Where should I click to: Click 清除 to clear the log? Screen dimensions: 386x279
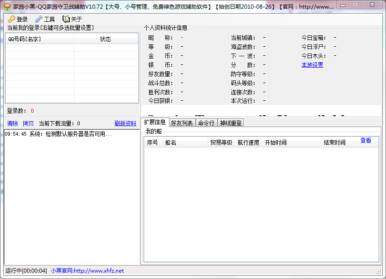coord(12,123)
